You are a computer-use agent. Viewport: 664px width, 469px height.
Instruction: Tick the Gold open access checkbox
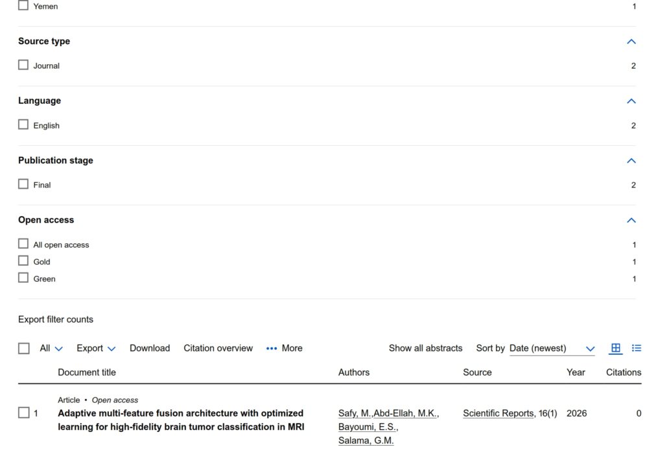23,261
